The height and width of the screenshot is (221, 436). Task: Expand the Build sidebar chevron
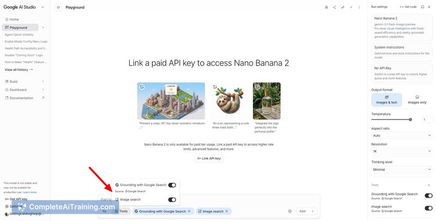tap(43, 81)
